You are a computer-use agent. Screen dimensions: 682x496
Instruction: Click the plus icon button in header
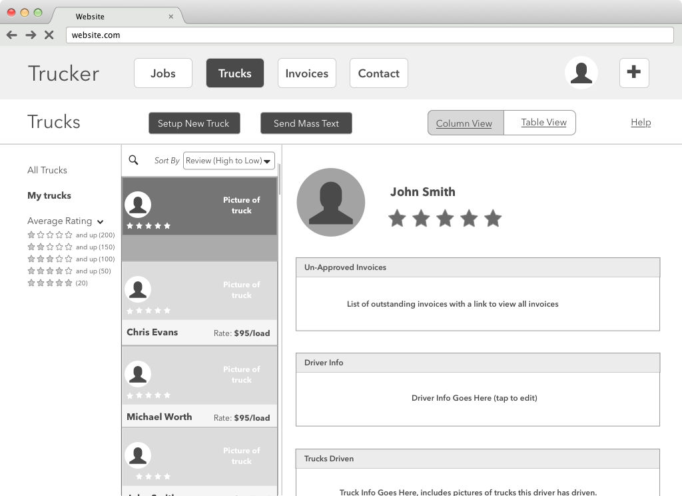(x=634, y=73)
